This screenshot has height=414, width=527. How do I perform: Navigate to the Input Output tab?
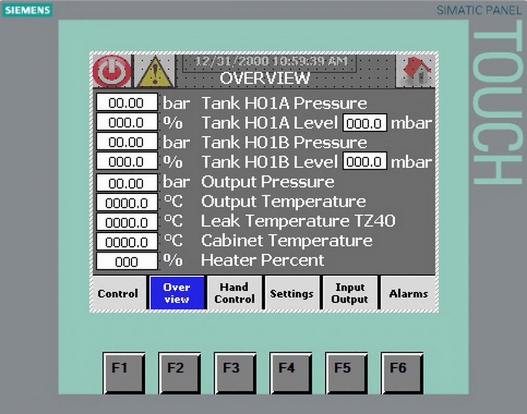pyautogui.click(x=349, y=293)
